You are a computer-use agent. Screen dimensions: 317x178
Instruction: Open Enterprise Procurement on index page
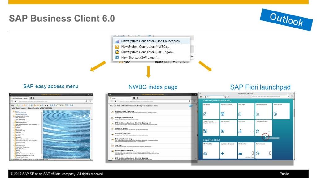coord(124,150)
